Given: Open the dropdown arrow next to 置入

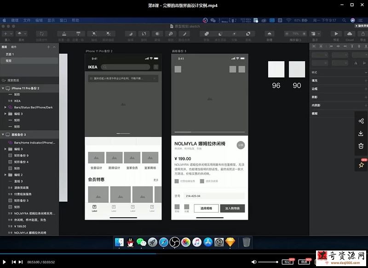Looking at the screenshot, I should click(x=11, y=34).
